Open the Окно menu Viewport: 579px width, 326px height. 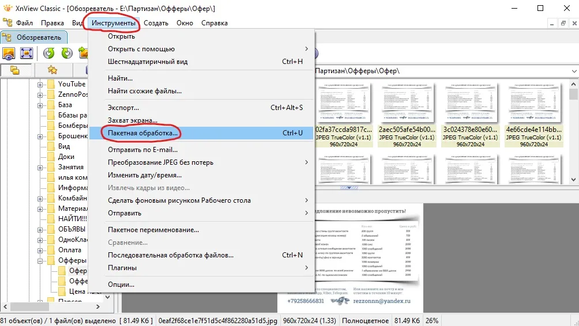click(x=185, y=23)
